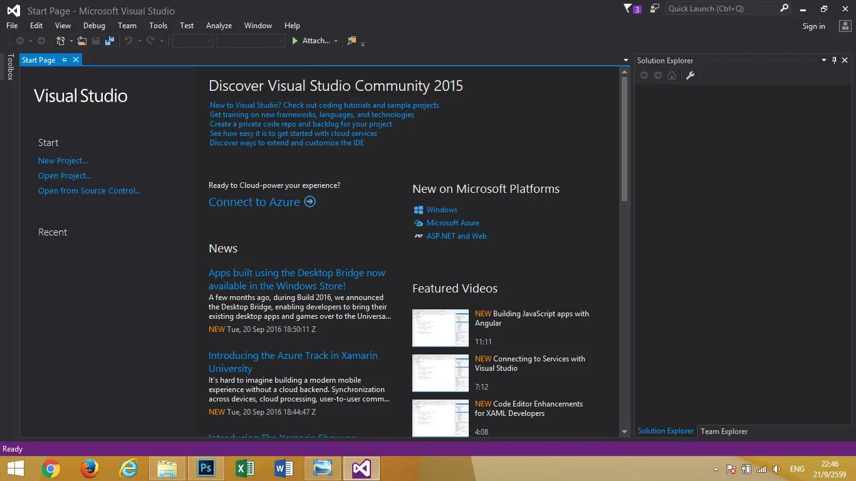Image resolution: width=856 pixels, height=481 pixels.
Task: Click the Open File toolbar icon
Action: (x=82, y=41)
